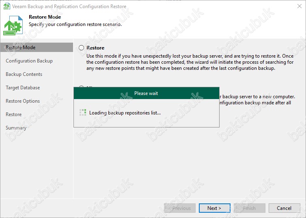Click 'Specify your configuration restore scenario.' text
Screen dimensions: 306x218
[x=75, y=24]
